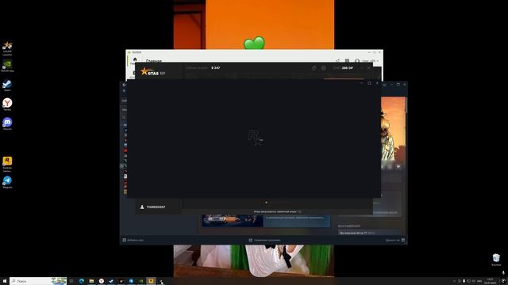Open settings gear in GTA5 RP launcher

323,68
